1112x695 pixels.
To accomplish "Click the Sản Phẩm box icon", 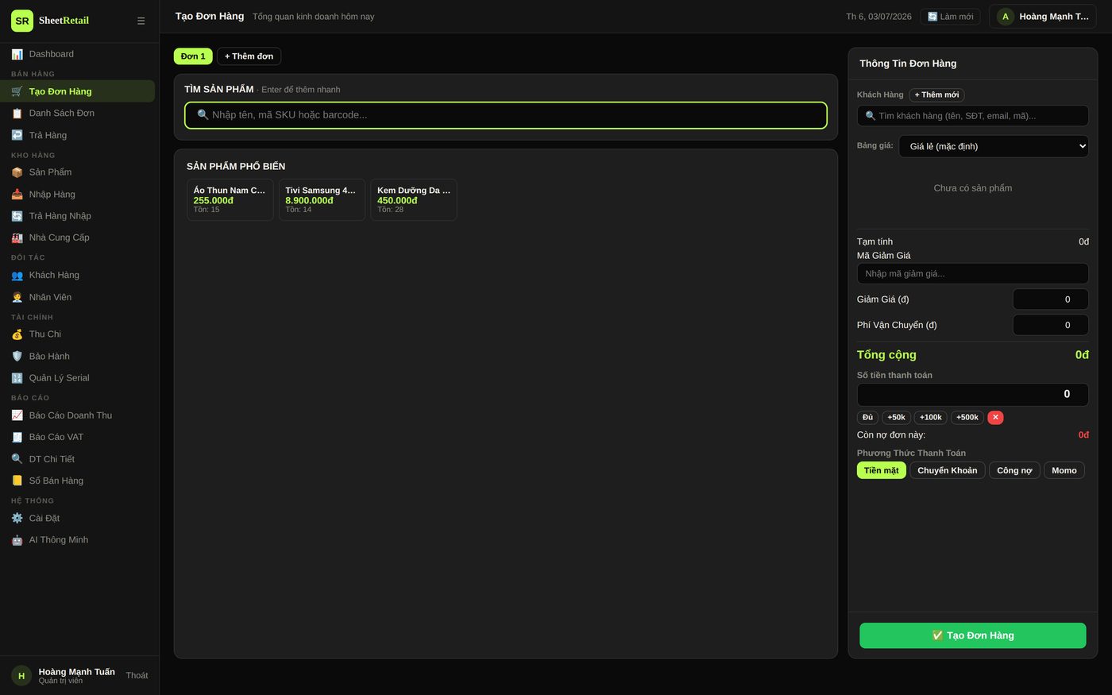I will (x=17, y=172).
